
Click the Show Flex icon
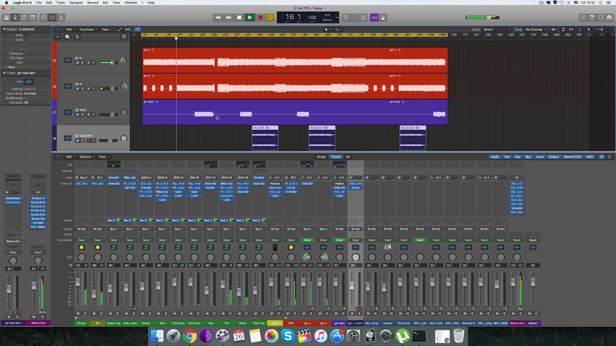[128, 29]
